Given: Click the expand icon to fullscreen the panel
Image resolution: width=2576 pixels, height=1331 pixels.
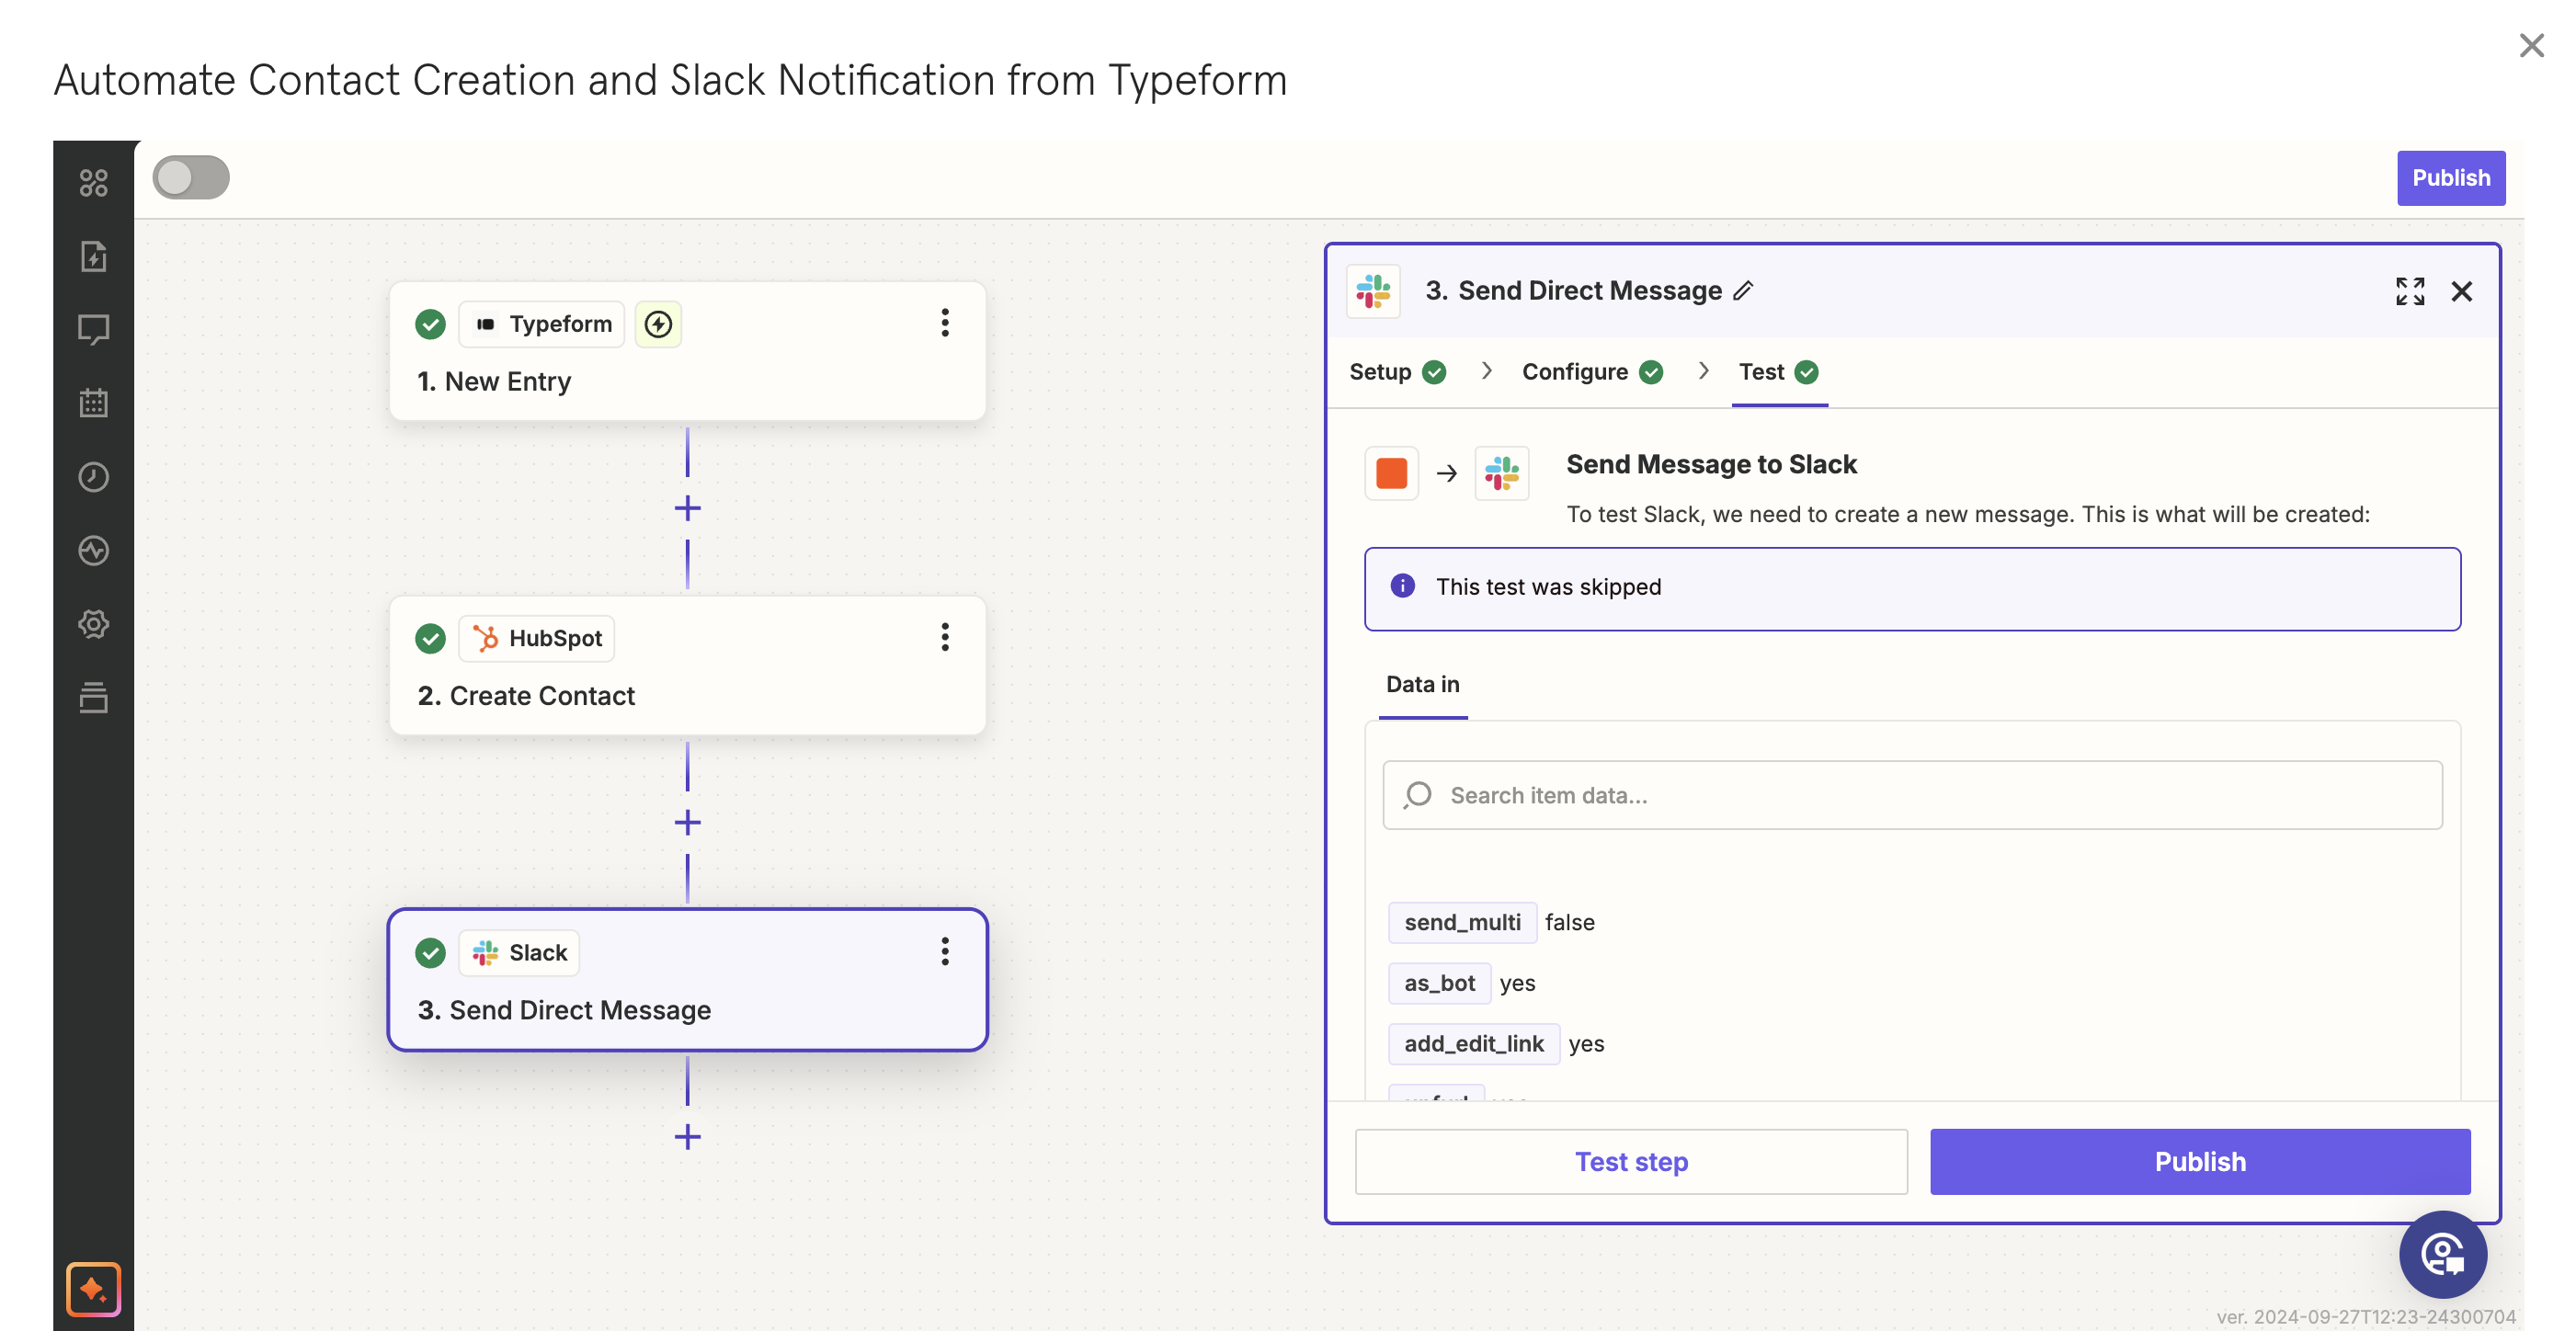Looking at the screenshot, I should 2408,290.
